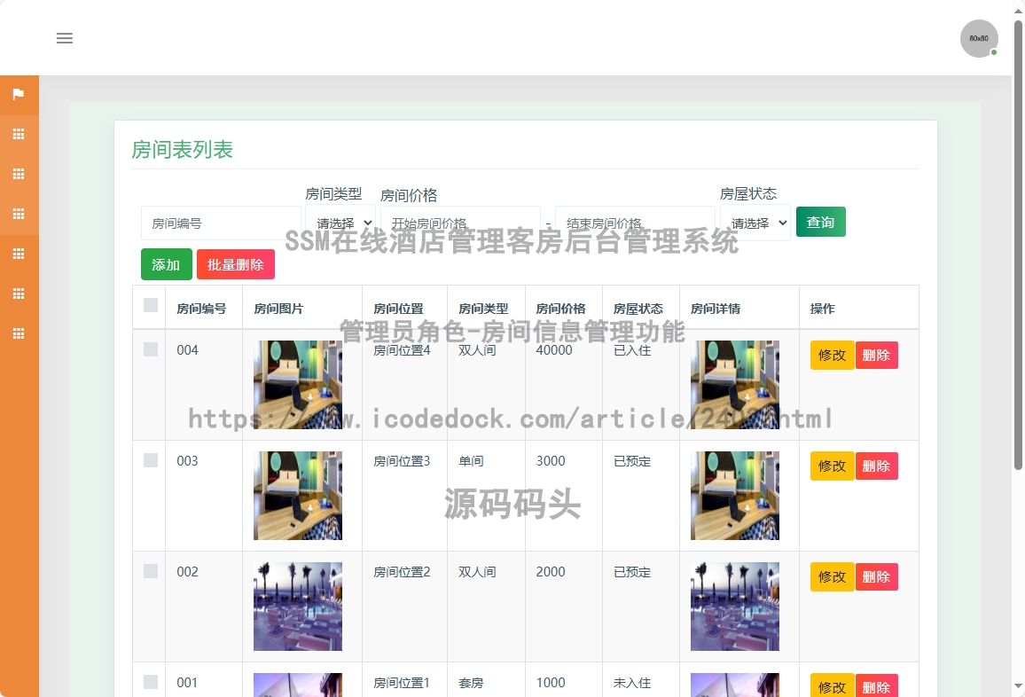Screen dimensions: 1025x697
Task: Open the first grid icon below the flag
Action: [19, 134]
